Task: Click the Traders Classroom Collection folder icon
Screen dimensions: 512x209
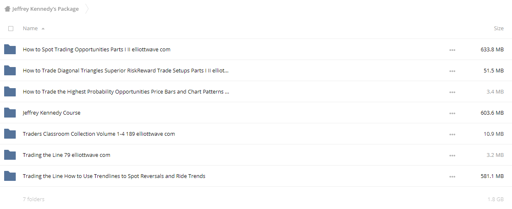Action: 10,134
